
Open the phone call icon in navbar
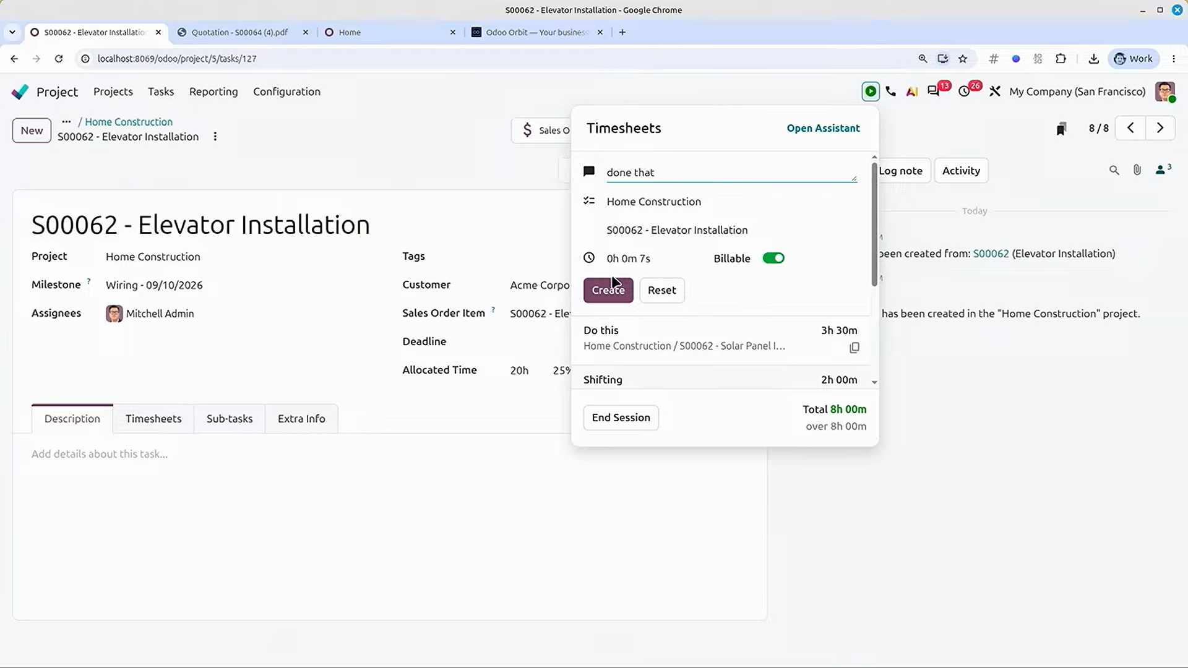click(891, 92)
